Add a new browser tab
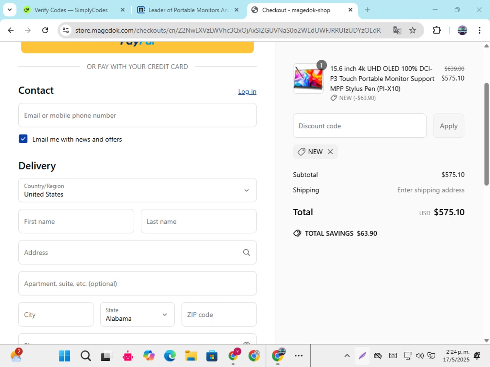490x367 pixels. [x=367, y=10]
